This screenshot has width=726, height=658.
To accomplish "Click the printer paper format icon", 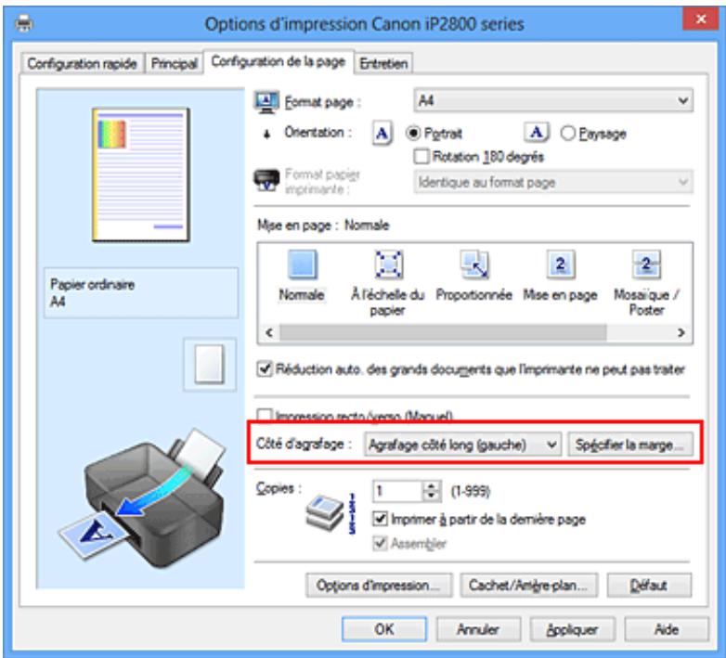I will tap(266, 180).
